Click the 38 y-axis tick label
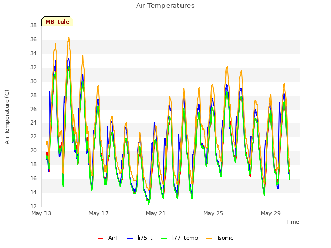Image resolution: width=331 pixels, height=248 pixels. pyautogui.click(x=33, y=25)
